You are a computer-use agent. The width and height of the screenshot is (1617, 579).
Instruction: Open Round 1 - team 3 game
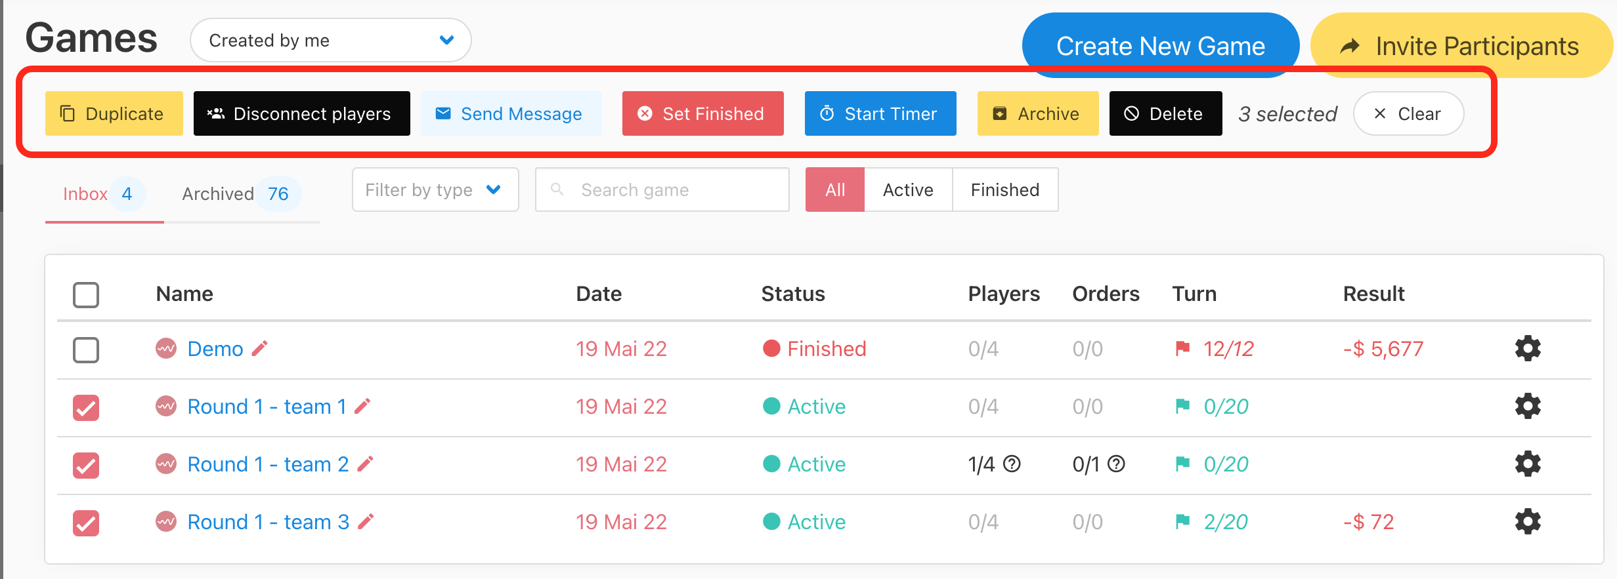tap(269, 522)
